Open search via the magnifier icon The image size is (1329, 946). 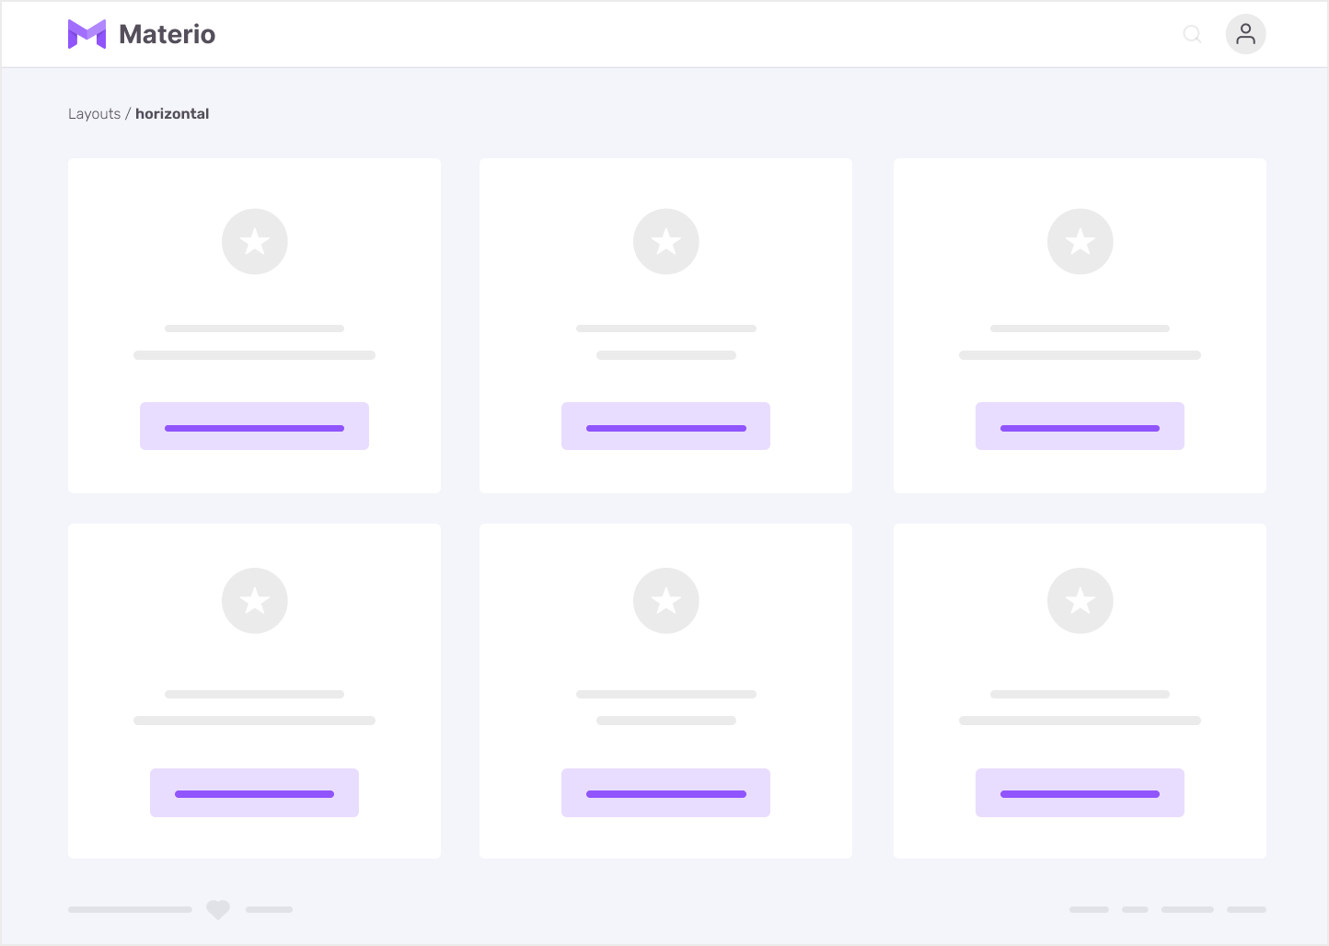pyautogui.click(x=1192, y=34)
